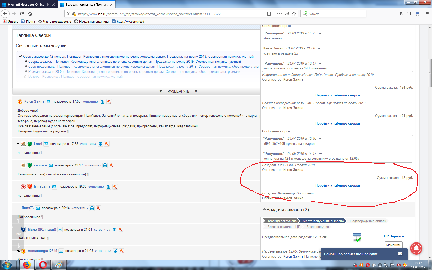Open the Почта bookmark
This screenshot has width=432, height=270.
[28, 21]
